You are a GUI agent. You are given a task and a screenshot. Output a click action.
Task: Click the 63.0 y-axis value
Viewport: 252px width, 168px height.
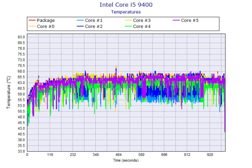point(21,83)
